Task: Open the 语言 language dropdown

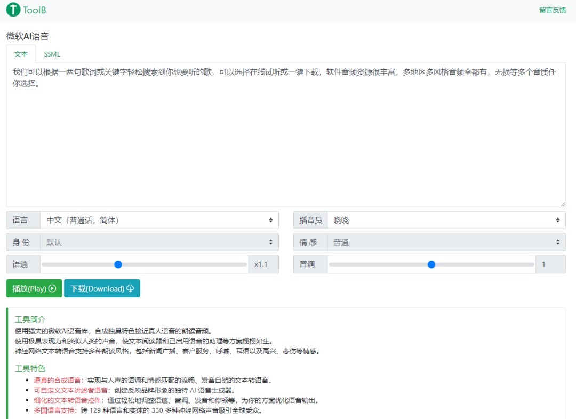Action: tap(159, 220)
